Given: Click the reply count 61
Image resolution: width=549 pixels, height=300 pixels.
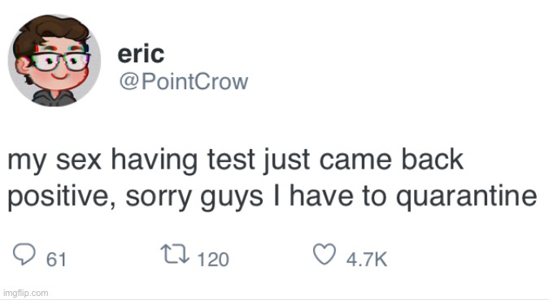Looking at the screenshot, I should tap(56, 259).
